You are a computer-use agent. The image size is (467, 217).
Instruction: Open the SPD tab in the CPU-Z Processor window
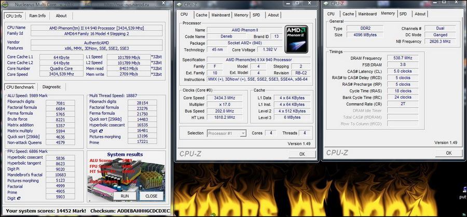[256, 15]
